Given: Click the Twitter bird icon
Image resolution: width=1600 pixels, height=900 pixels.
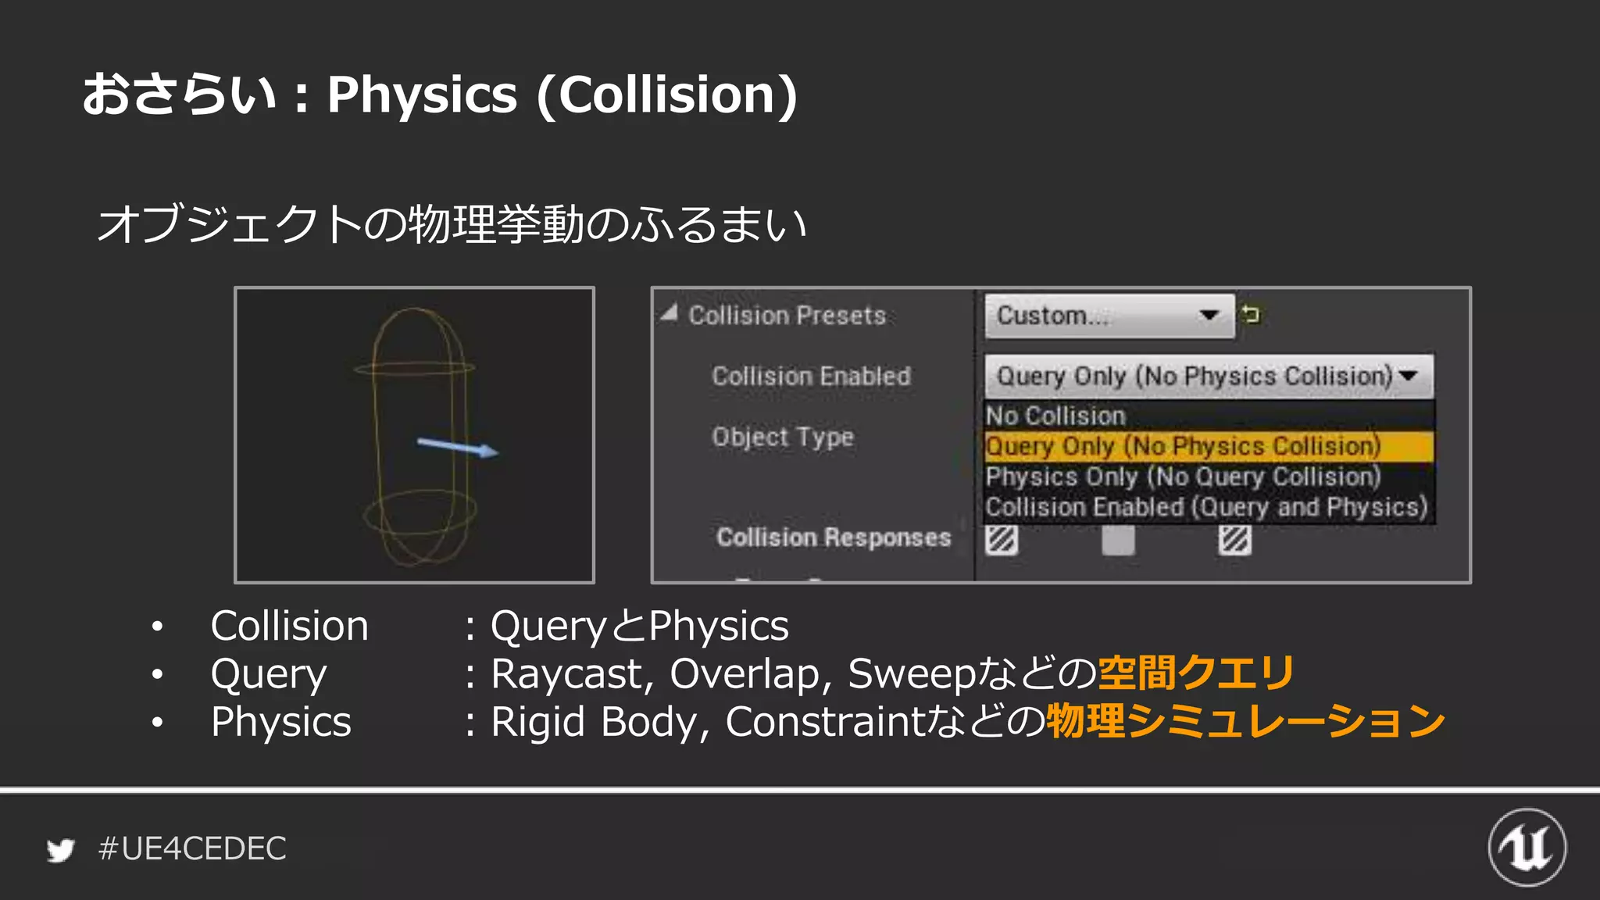Looking at the screenshot, I should pyautogui.click(x=60, y=850).
